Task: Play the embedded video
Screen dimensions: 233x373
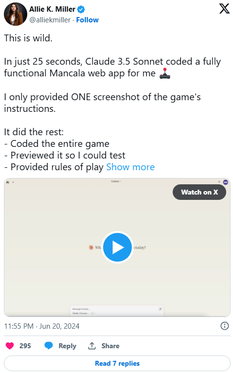Action: click(x=117, y=248)
